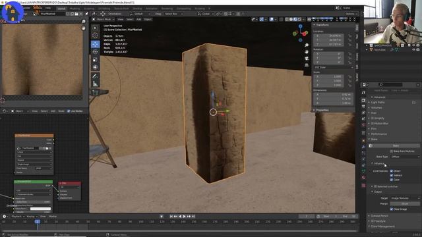This screenshot has height=237, width=422.
Task: Click the navigation gizmo blue Z axis
Action: coord(301,26)
